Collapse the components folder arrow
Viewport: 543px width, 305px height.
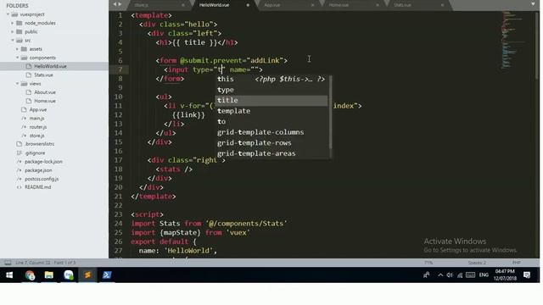pos(17,58)
